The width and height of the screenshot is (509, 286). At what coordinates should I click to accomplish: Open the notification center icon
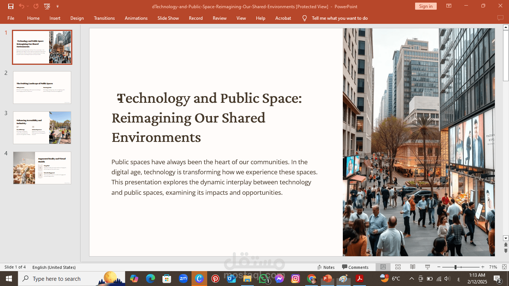tap(497, 279)
